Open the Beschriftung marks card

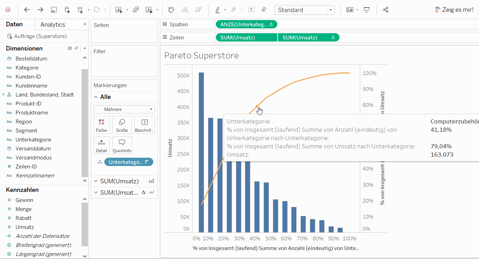(x=145, y=125)
